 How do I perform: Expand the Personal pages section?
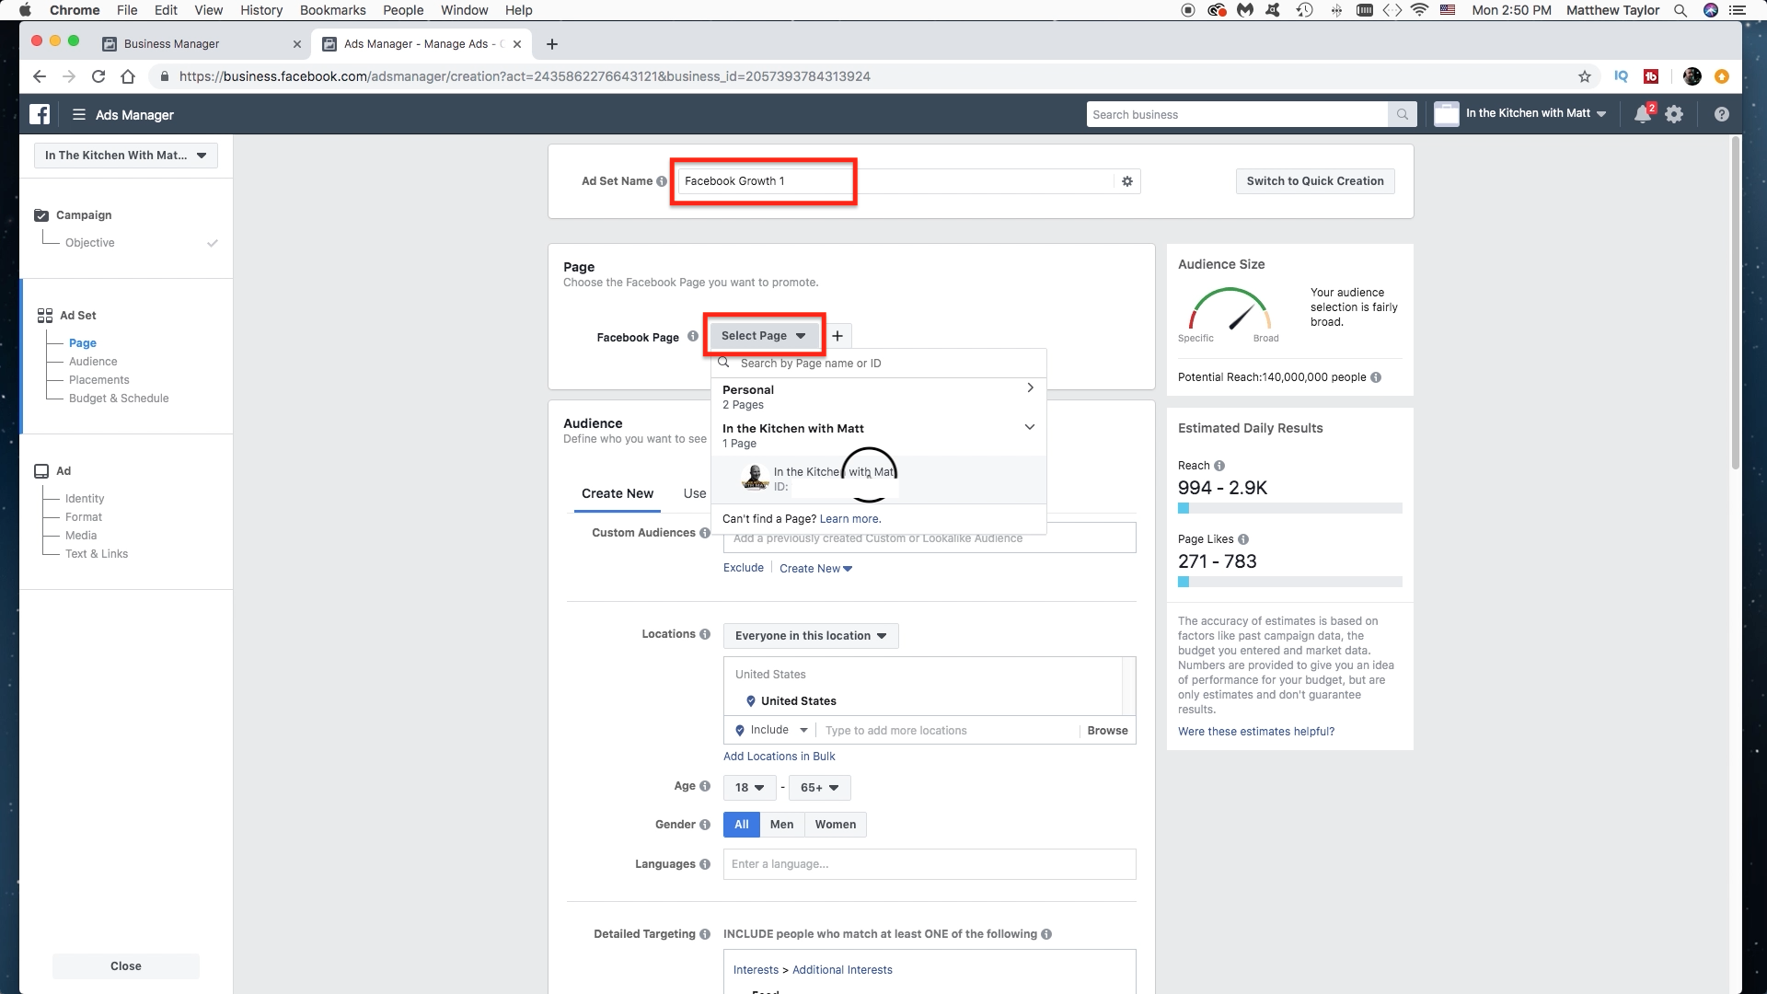pyautogui.click(x=1029, y=388)
